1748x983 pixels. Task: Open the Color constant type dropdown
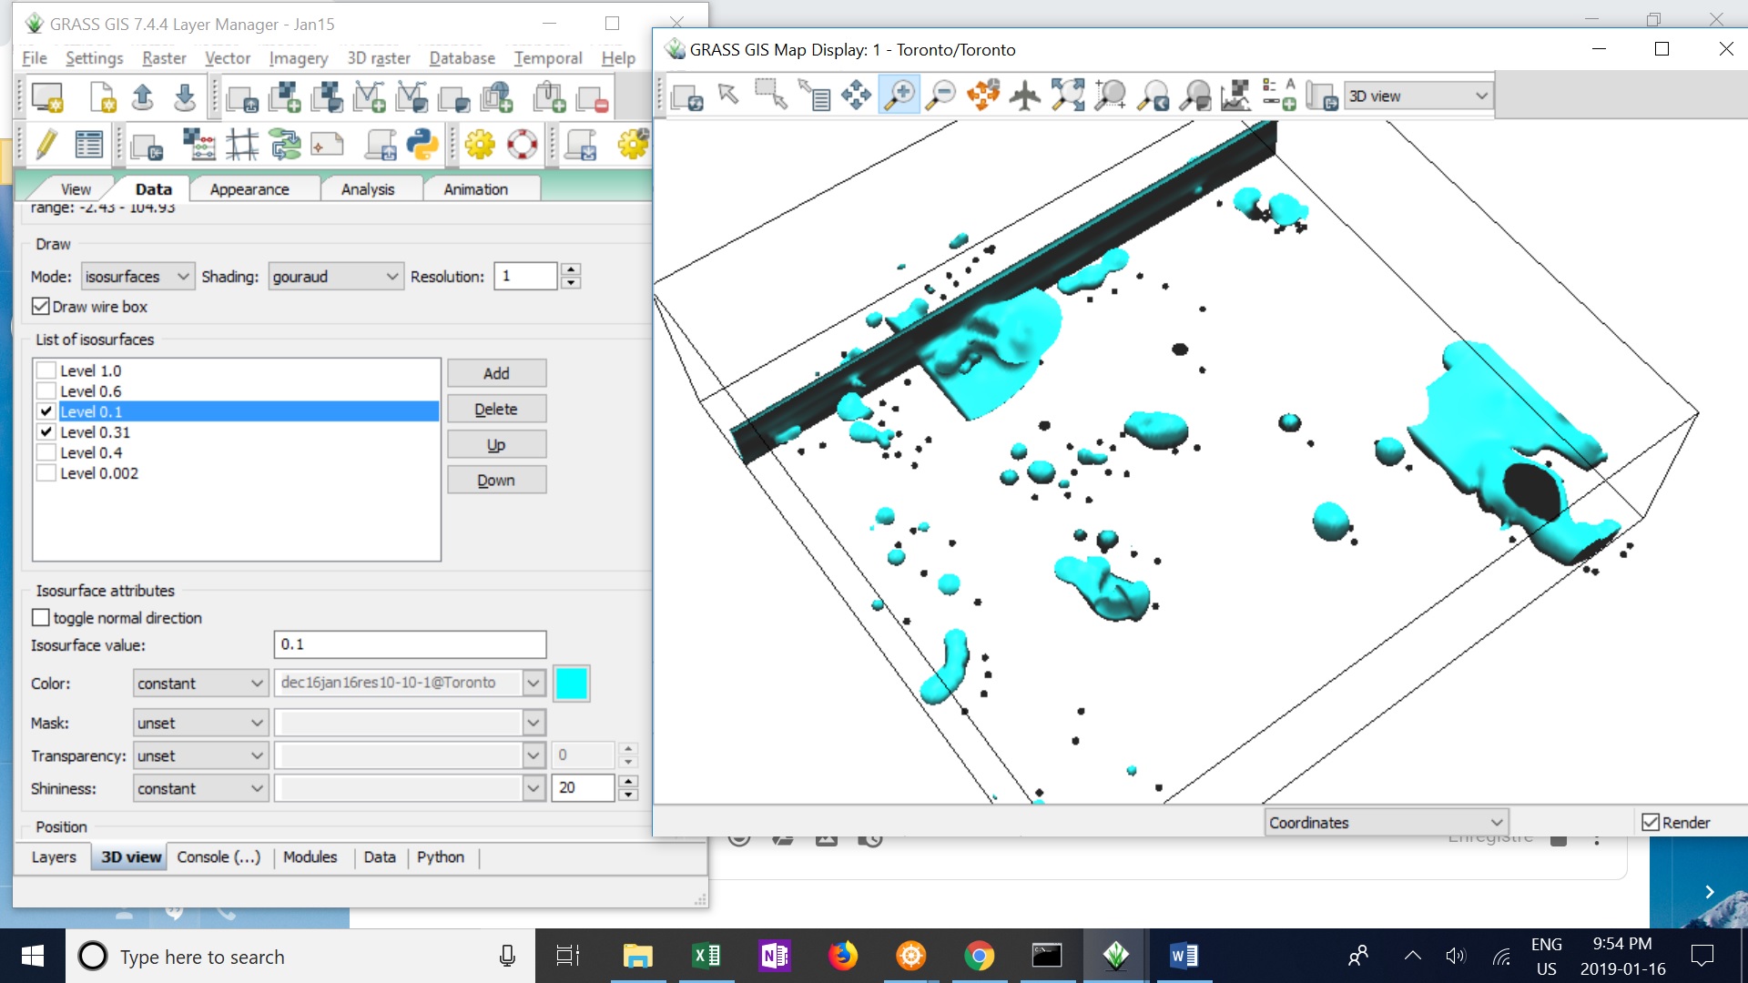click(x=200, y=684)
